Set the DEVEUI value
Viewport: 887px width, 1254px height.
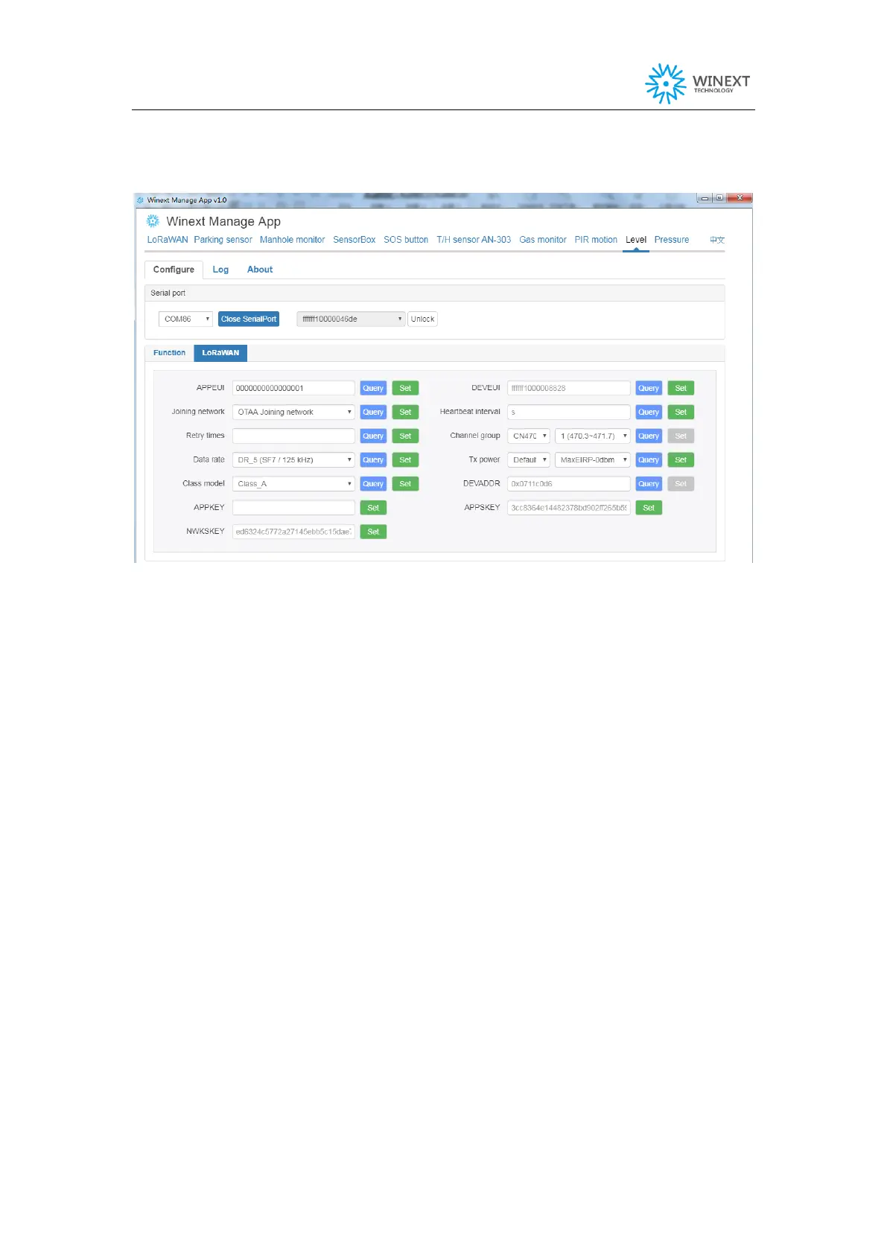pyautogui.click(x=681, y=388)
